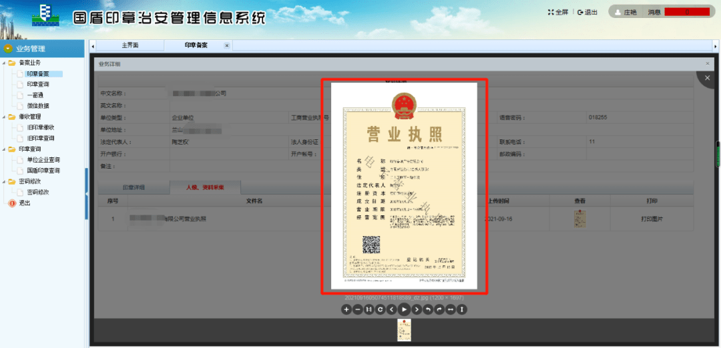Collapse the 缴收管理 folder

pyautogui.click(x=5, y=117)
